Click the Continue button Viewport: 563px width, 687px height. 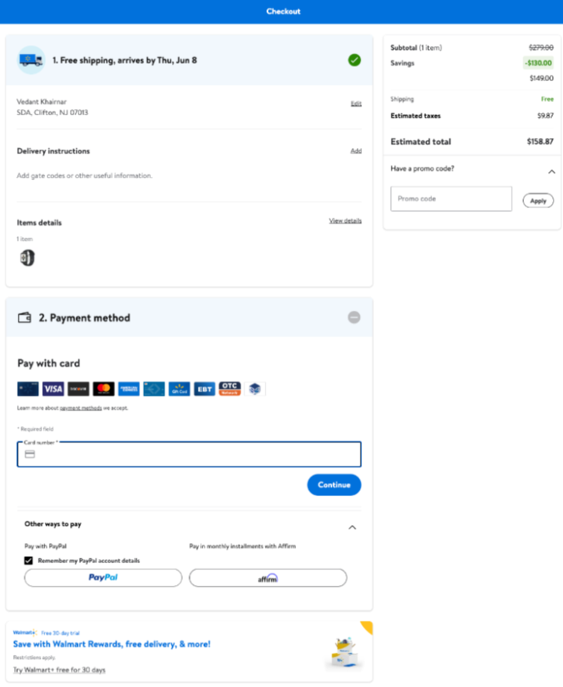click(x=333, y=484)
